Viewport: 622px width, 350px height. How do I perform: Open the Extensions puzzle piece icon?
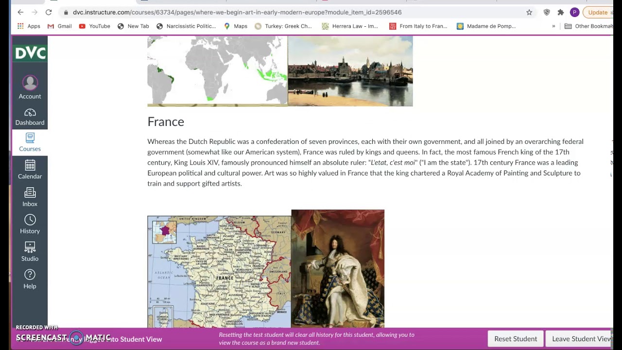[561, 12]
